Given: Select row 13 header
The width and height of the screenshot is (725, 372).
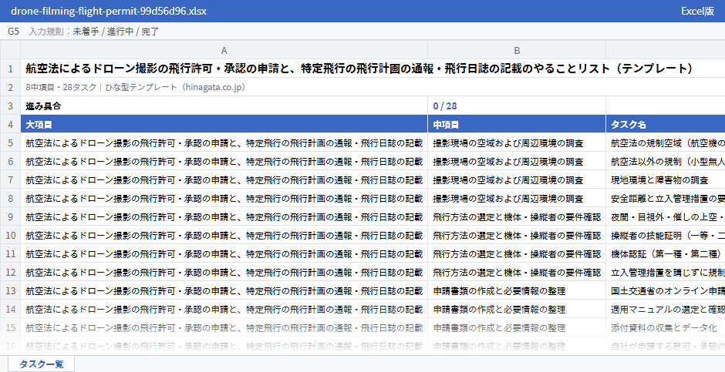Looking at the screenshot, I should point(10,290).
